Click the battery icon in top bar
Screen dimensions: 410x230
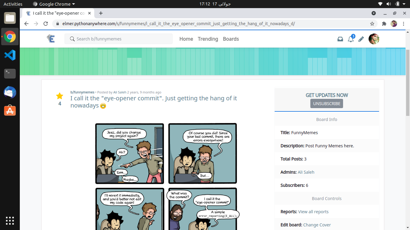397,4
